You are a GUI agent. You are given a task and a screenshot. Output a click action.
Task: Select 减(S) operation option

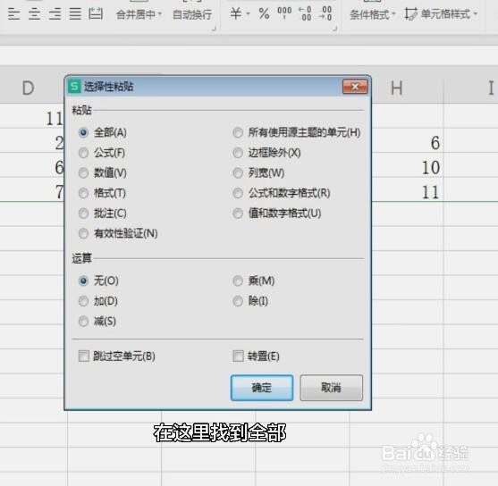[97, 322]
